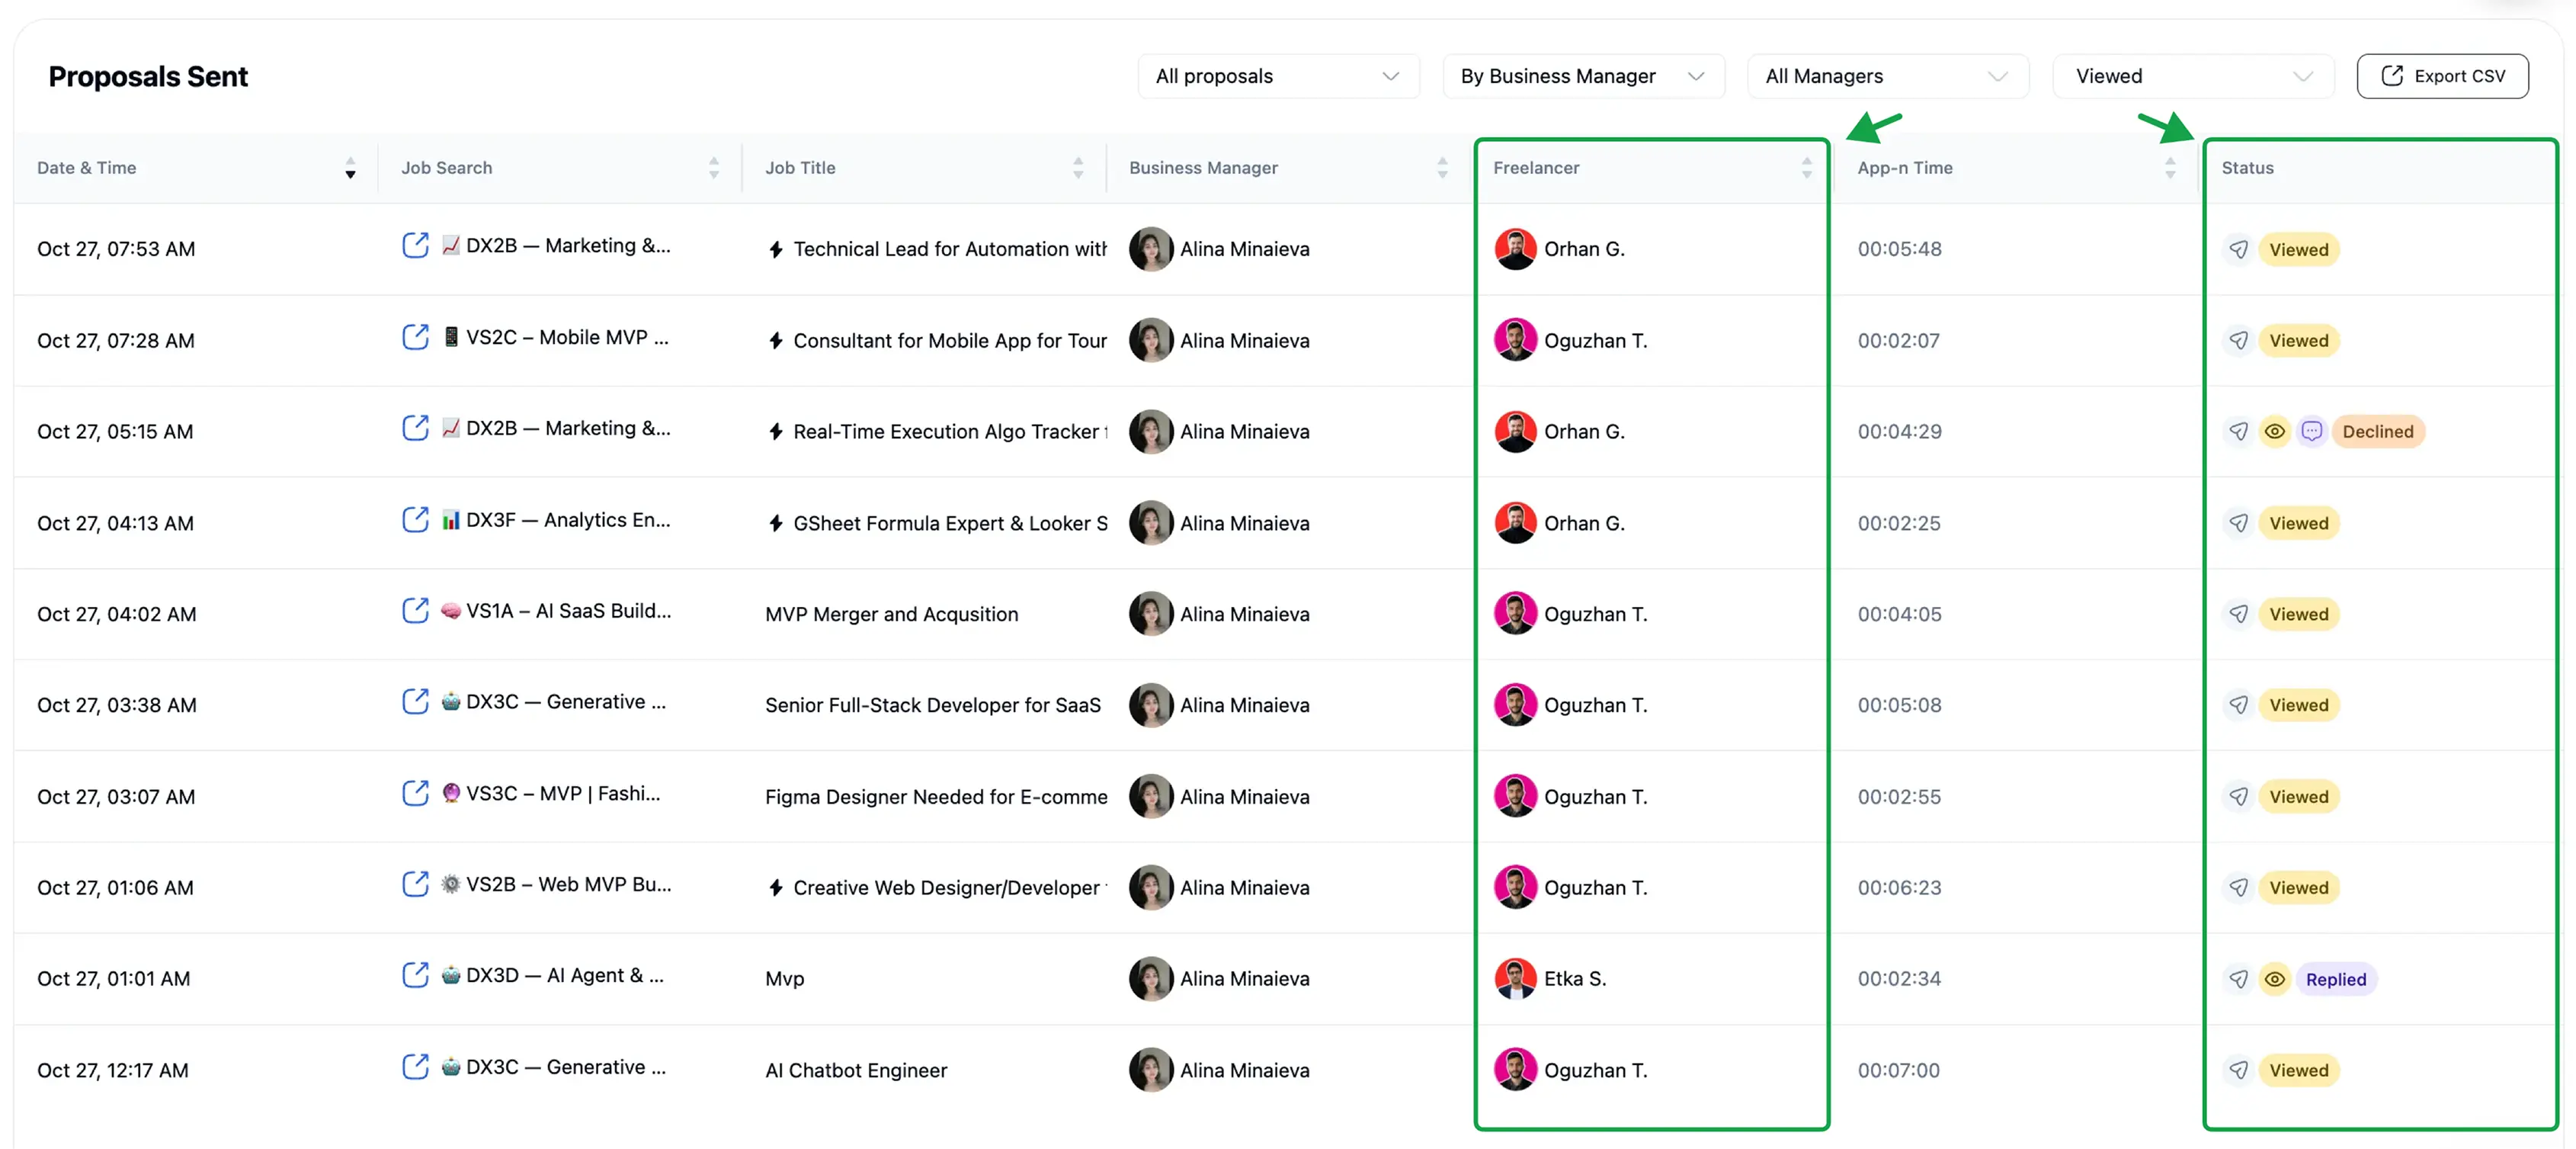Click the chat bubble icon beside Declined status
The image size is (2576, 1149).
2312,431
